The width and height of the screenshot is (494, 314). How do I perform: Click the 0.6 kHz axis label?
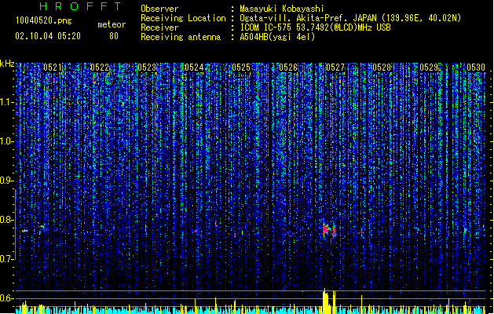[x=6, y=298]
